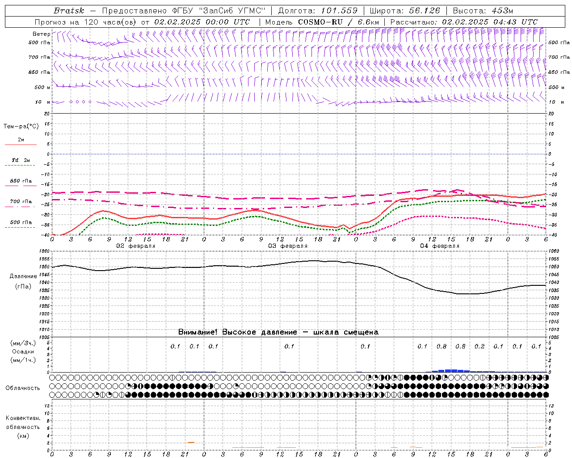Click the '03 февраля' date label

tap(288, 246)
